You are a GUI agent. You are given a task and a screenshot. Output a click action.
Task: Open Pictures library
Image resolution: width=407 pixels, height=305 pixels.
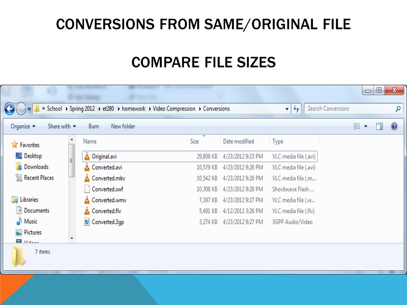[x=33, y=232]
